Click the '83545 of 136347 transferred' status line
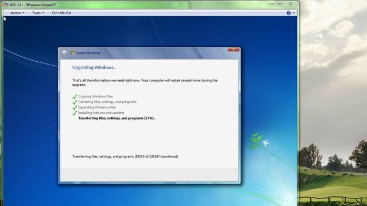 [x=125, y=156]
